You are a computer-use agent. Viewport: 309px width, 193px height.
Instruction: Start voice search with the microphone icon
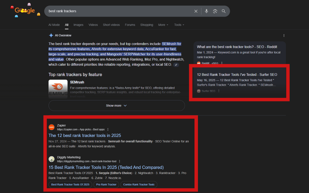pyautogui.click(x=206, y=11)
